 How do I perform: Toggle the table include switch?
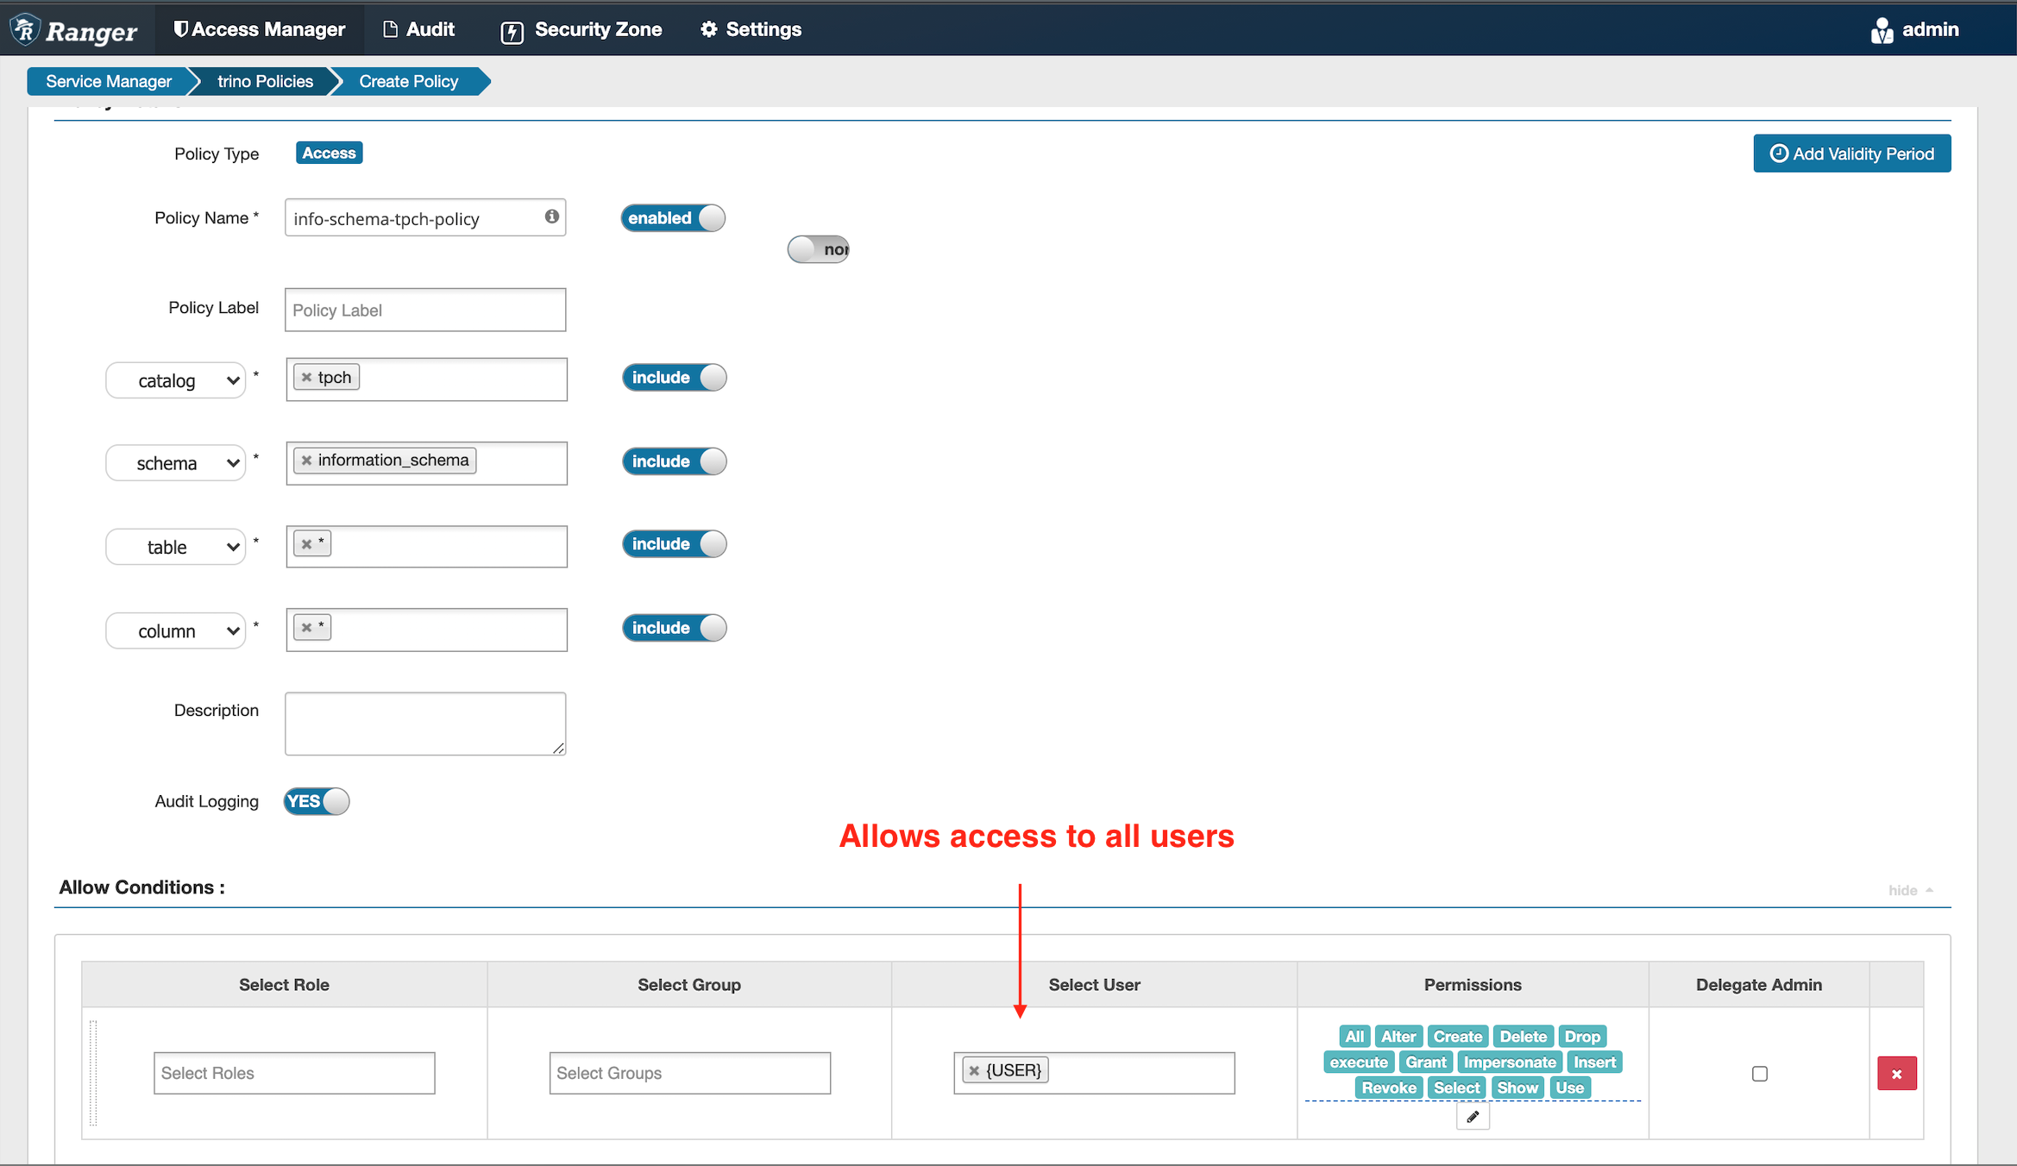(x=674, y=544)
